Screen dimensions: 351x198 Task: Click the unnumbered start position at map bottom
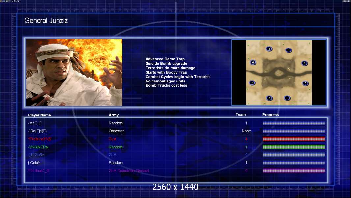pyautogui.click(x=287, y=98)
